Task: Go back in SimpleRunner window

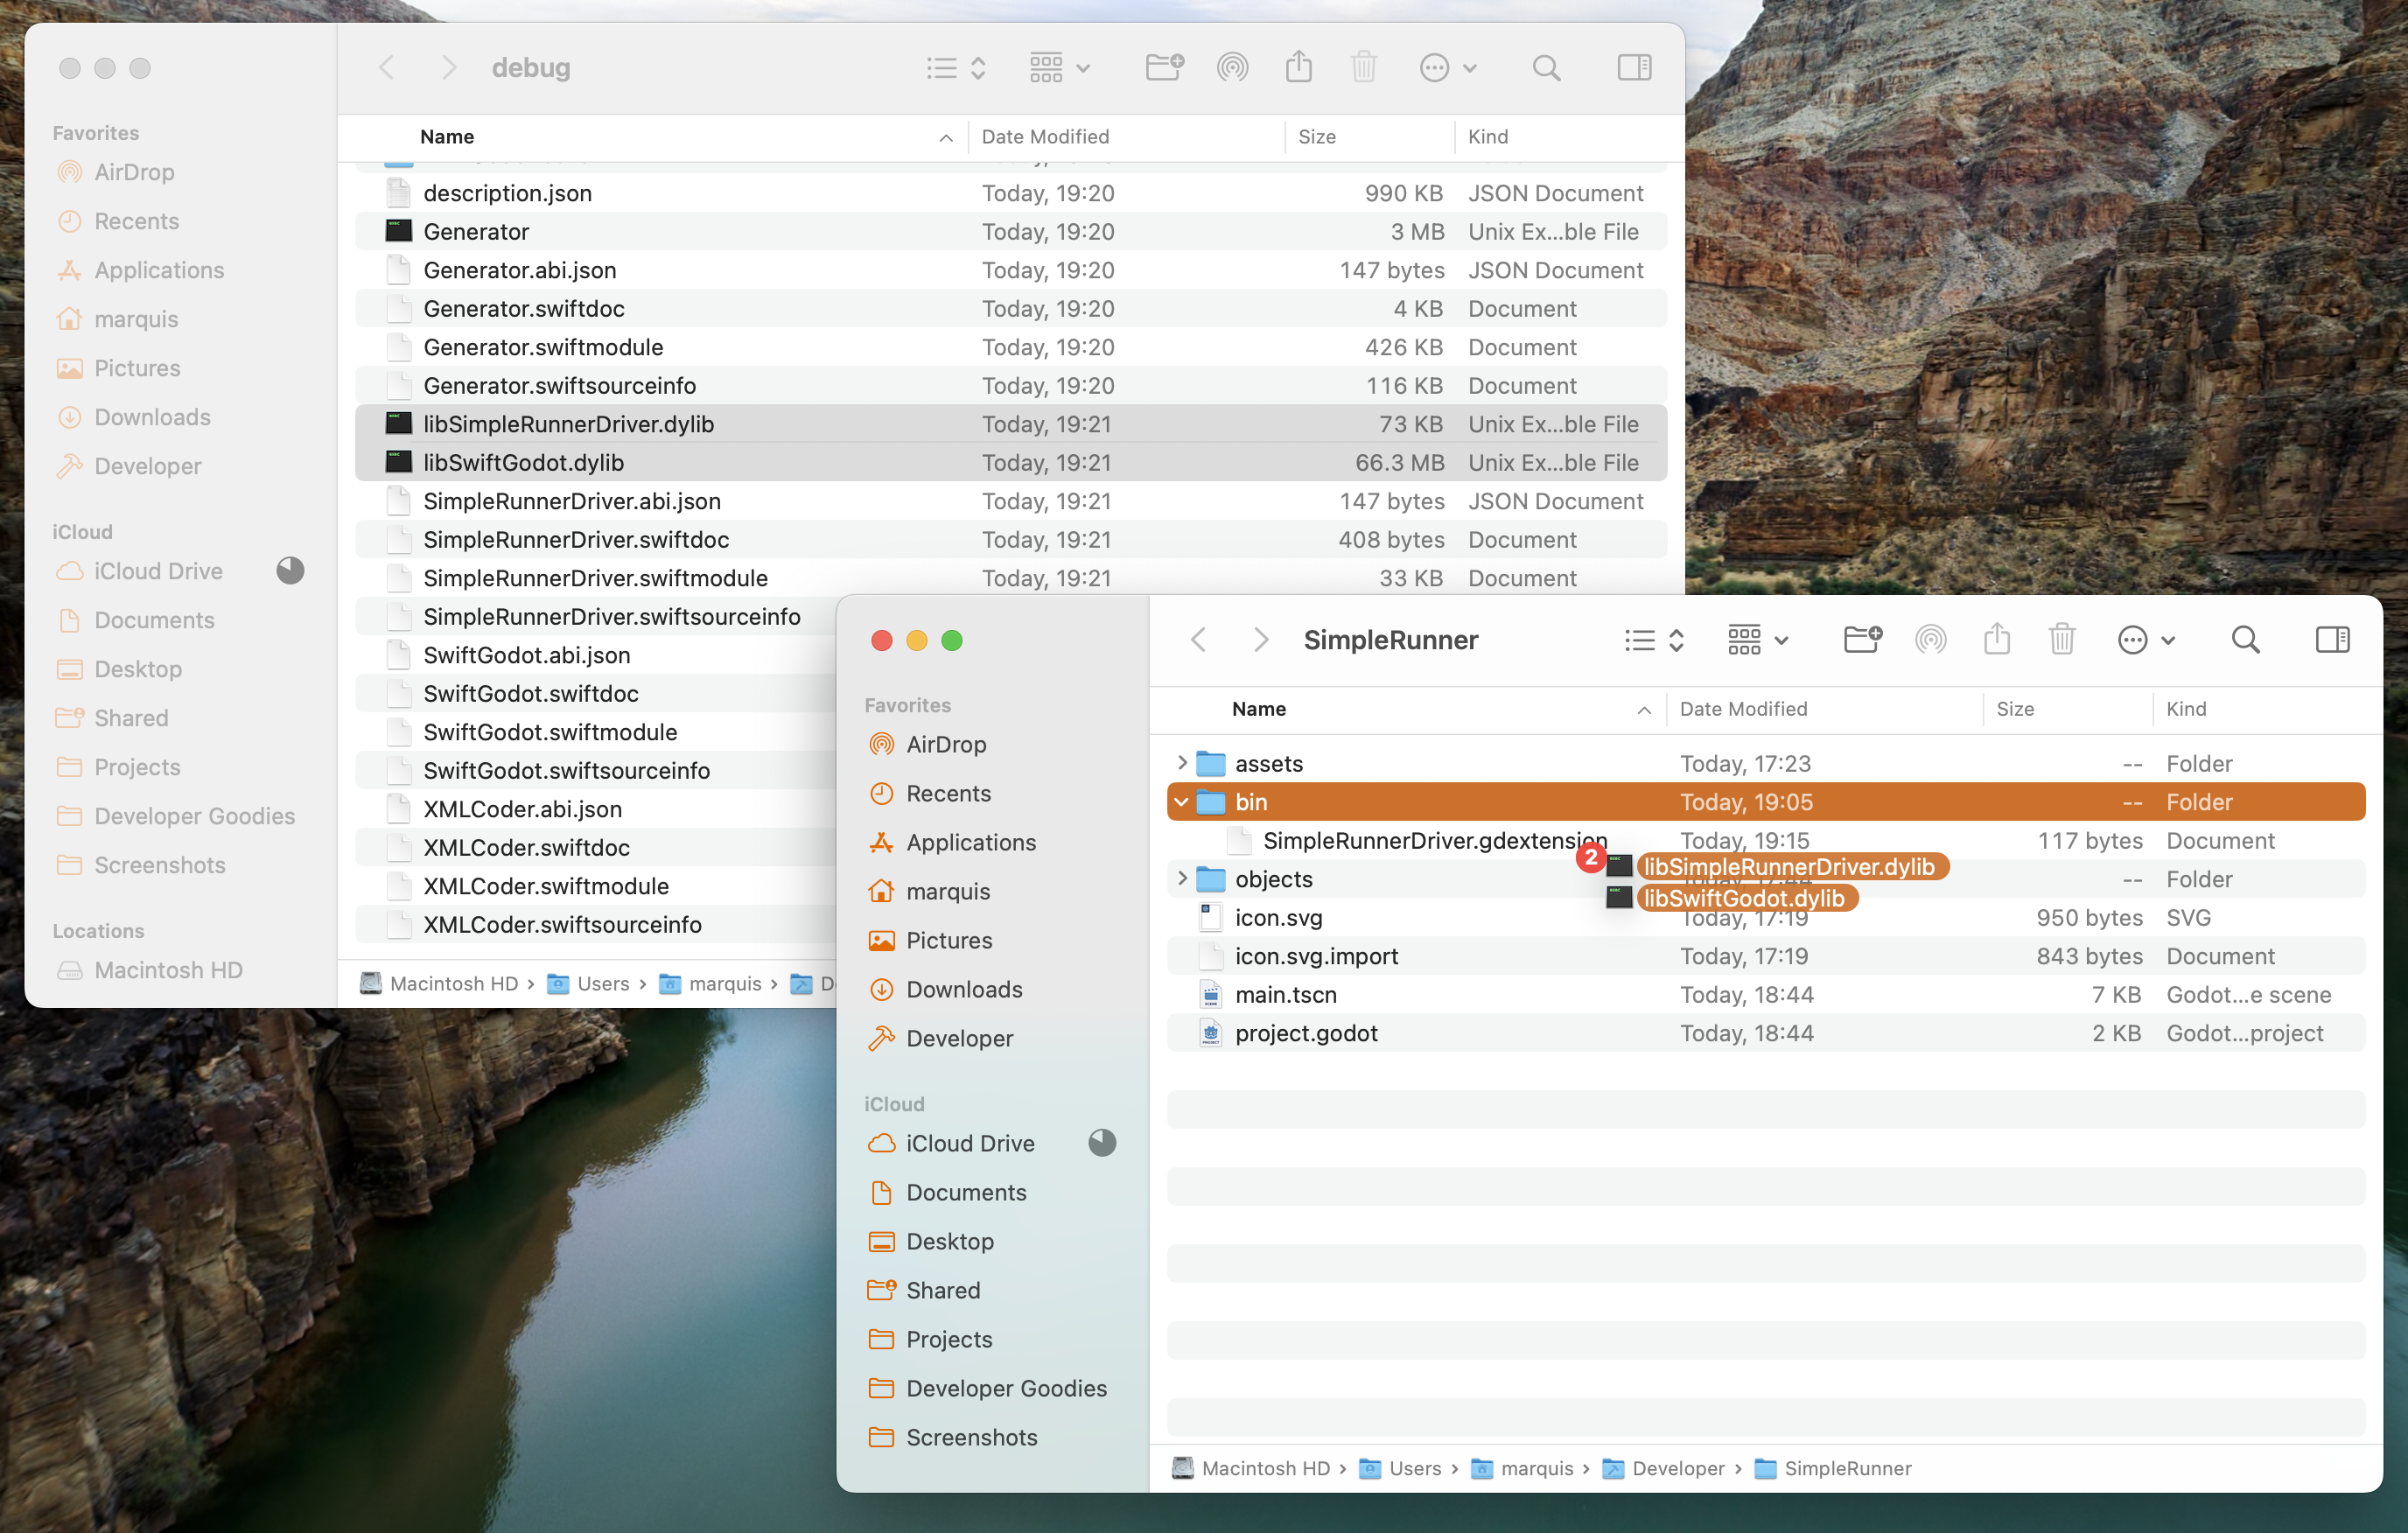Action: coord(1199,640)
